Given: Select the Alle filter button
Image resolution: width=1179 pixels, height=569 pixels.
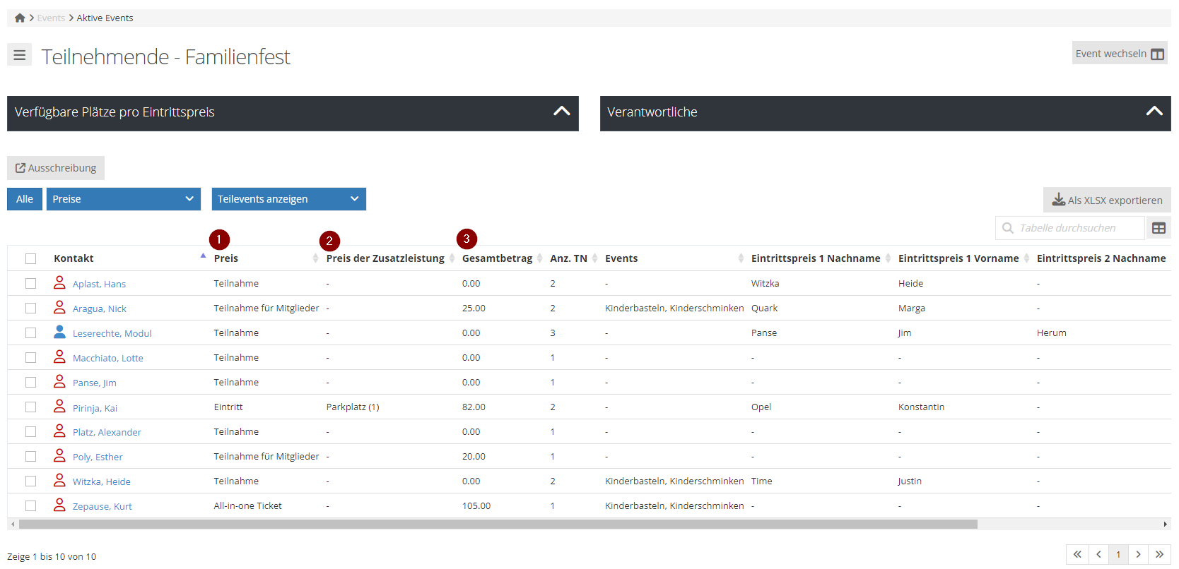Looking at the screenshot, I should (x=25, y=199).
